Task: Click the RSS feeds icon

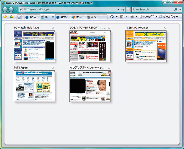Action: pos(122,17)
